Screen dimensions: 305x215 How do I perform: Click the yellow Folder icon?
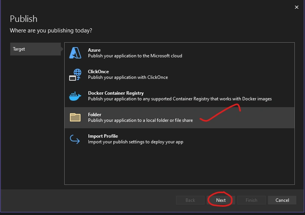click(75, 117)
